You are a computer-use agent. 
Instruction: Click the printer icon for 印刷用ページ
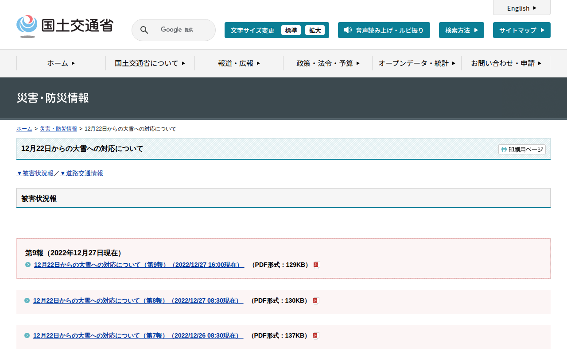pos(504,150)
